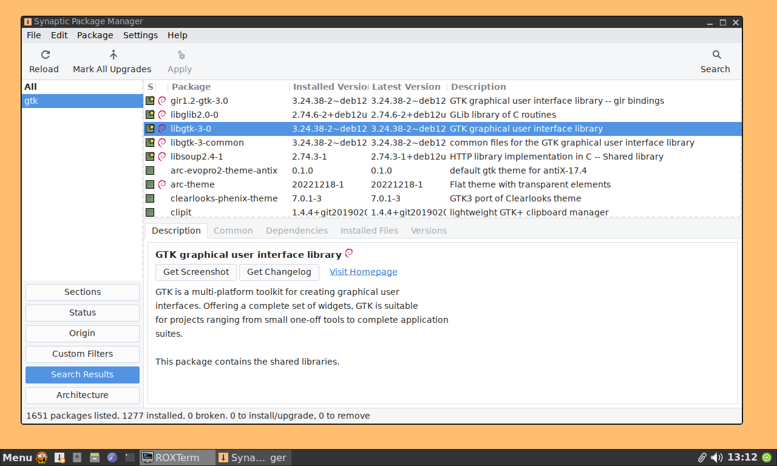The height and width of the screenshot is (466, 777).
Task: Click the Get Changelog button
Action: (x=279, y=272)
